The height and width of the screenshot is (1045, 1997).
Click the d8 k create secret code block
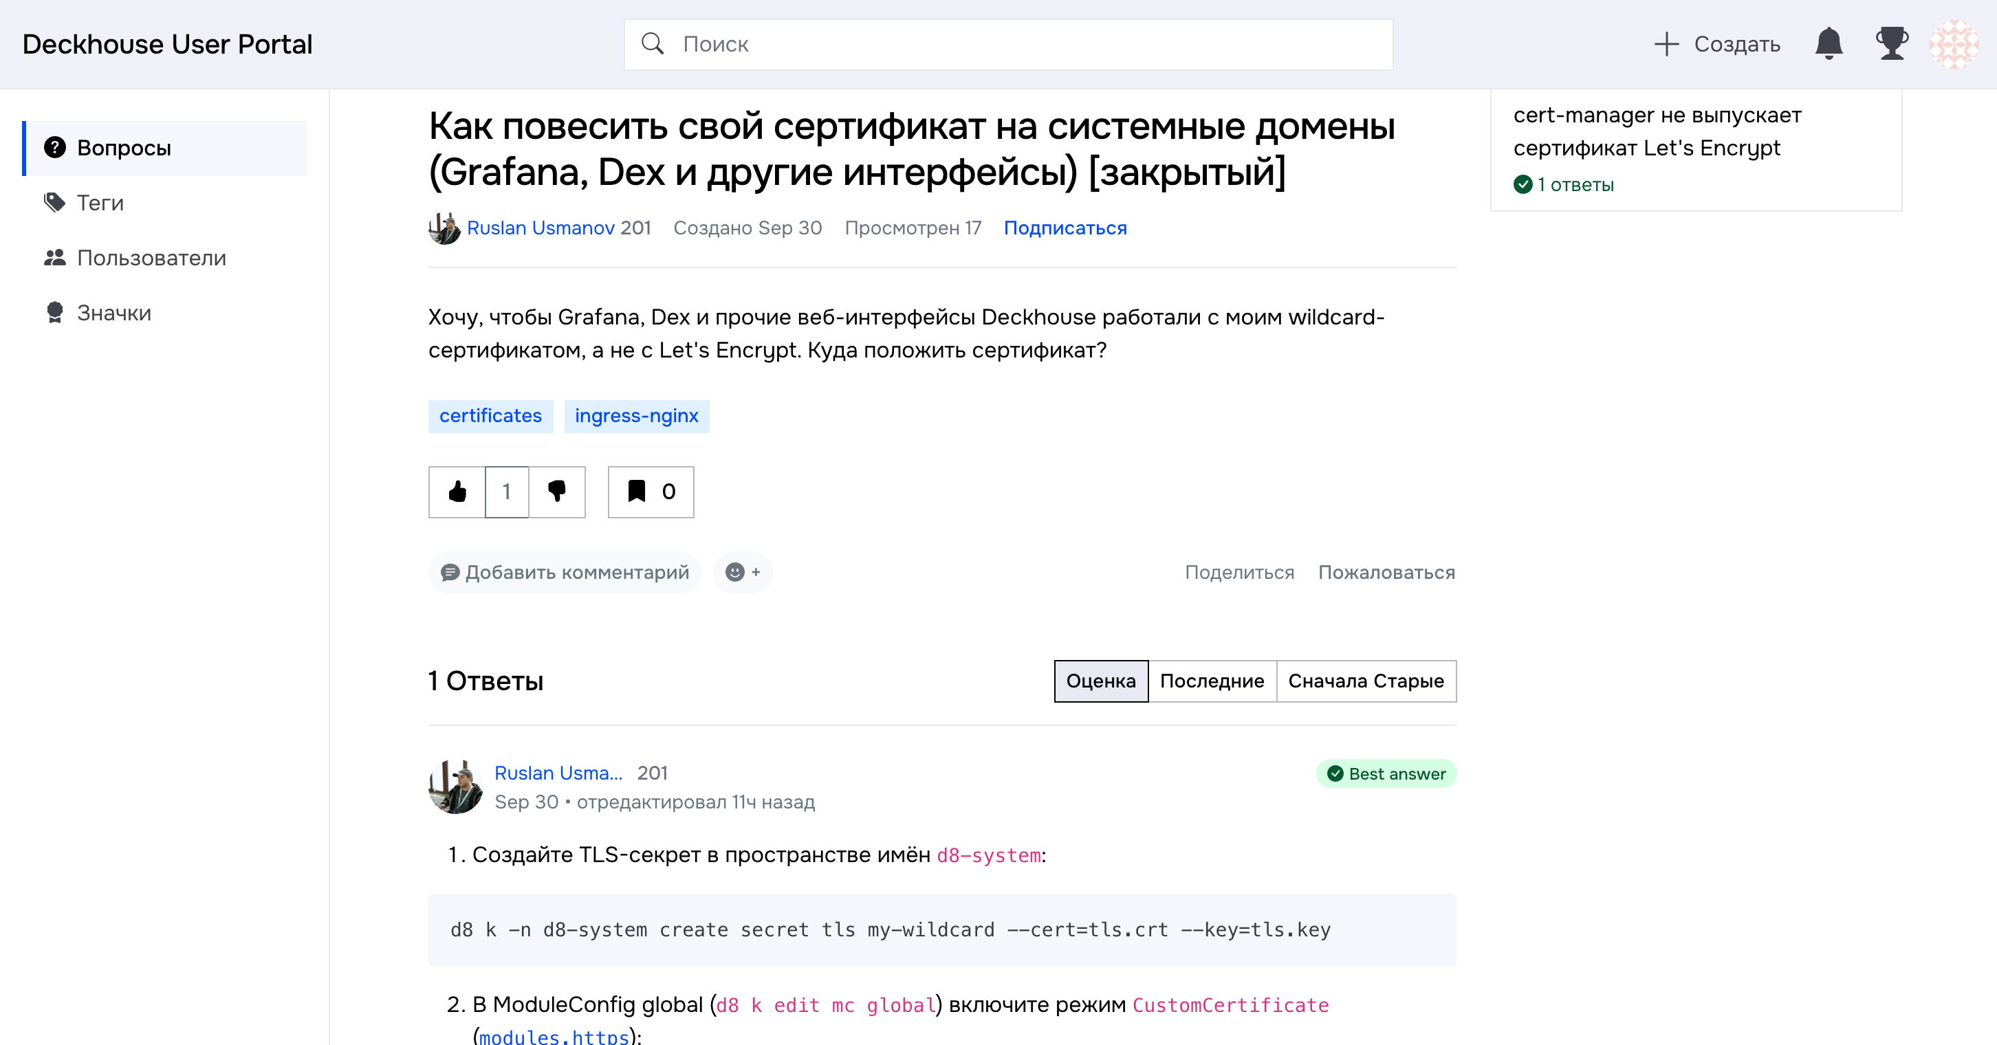point(942,929)
